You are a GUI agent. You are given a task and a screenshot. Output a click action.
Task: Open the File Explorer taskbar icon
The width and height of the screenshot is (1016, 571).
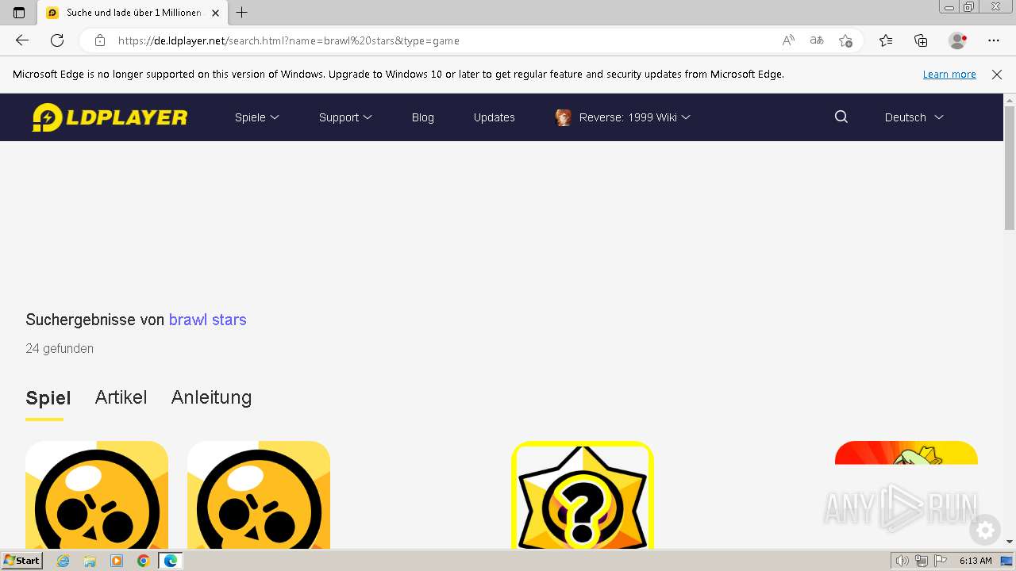tap(90, 561)
